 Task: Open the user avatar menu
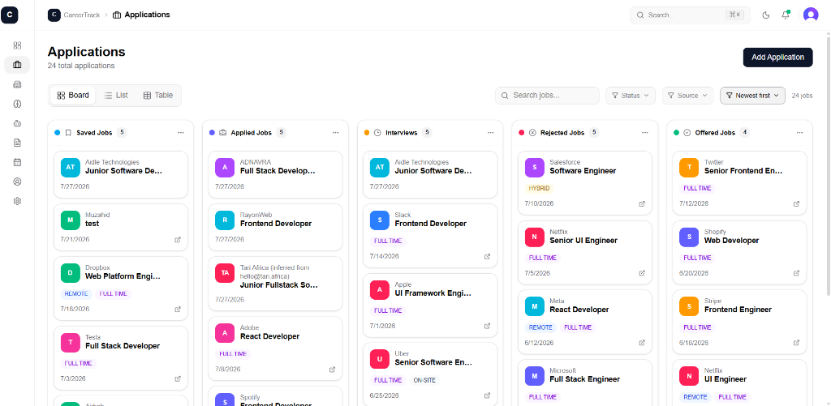point(811,15)
